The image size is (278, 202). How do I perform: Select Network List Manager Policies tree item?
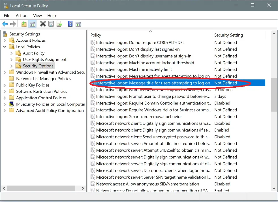[x=44, y=79]
